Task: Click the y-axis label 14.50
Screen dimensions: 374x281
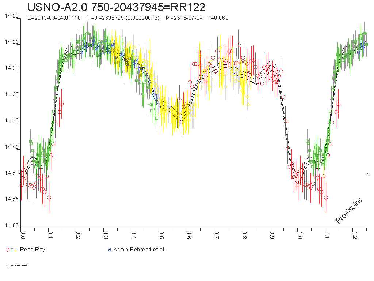Action: [x=12, y=173]
